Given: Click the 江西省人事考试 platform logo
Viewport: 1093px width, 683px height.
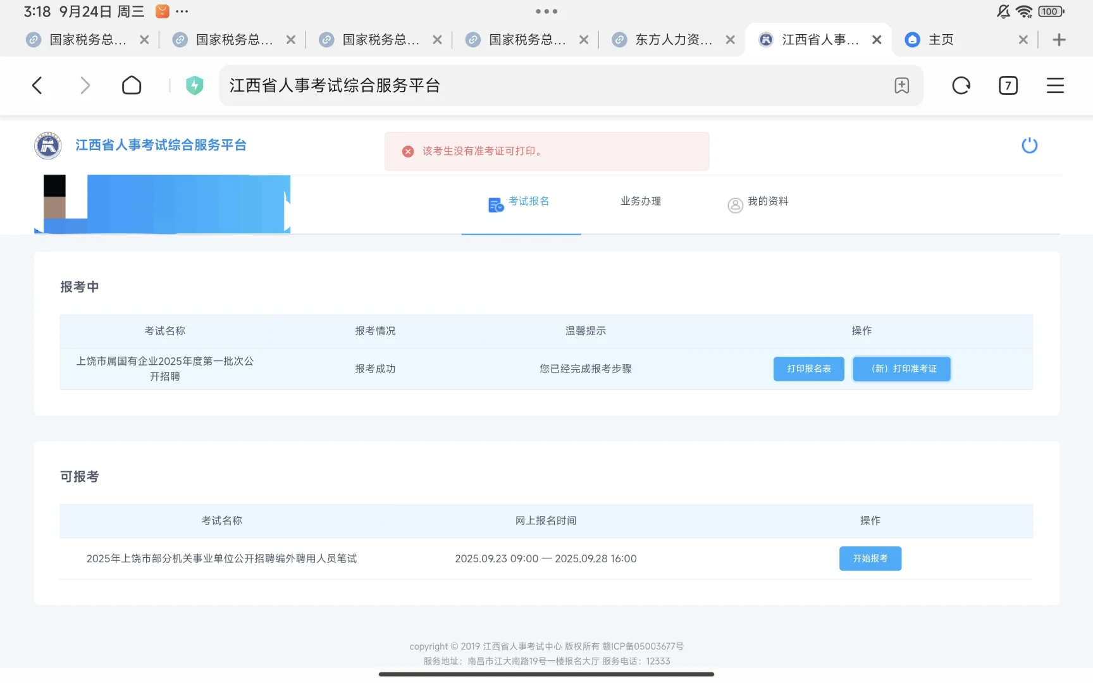Looking at the screenshot, I should click(47, 145).
